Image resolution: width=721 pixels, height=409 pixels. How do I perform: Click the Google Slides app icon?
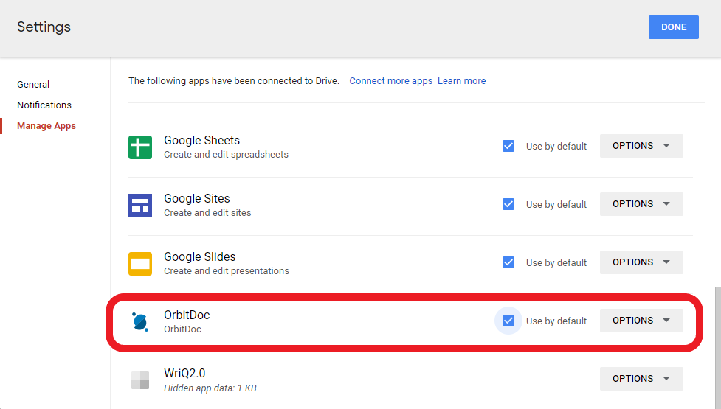(139, 264)
